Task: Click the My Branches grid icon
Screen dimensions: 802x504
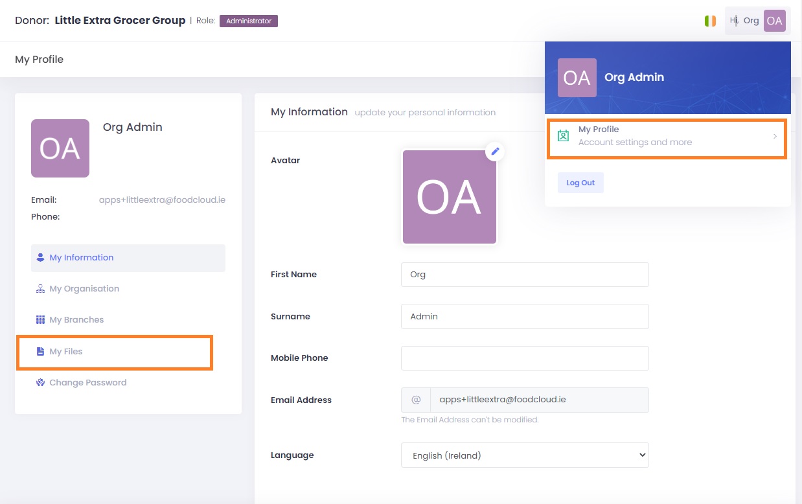Action: 40,319
